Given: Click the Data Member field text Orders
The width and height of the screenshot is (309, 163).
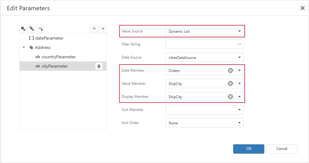Looking at the screenshot, I should tap(174, 71).
